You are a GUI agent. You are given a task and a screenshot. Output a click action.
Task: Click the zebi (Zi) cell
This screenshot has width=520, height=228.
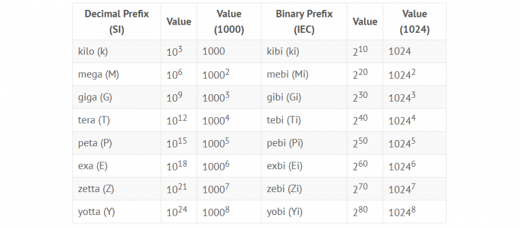pyautogui.click(x=304, y=189)
